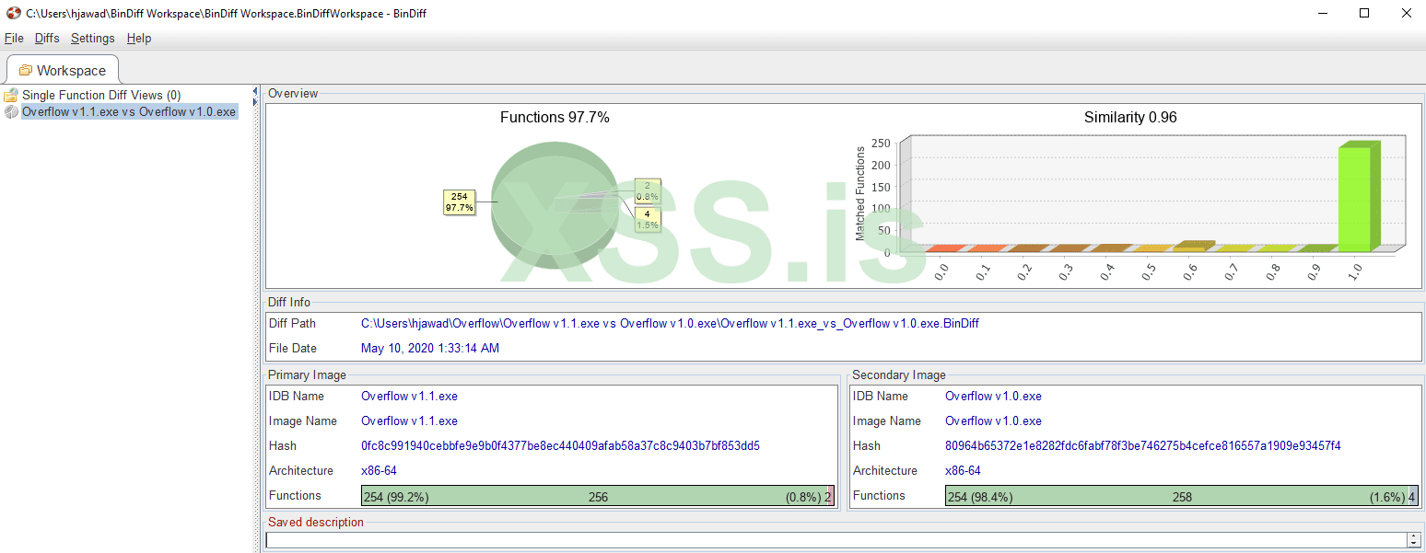Click the File Date May 10, 2020 value
The image size is (1426, 553).
[x=430, y=349]
